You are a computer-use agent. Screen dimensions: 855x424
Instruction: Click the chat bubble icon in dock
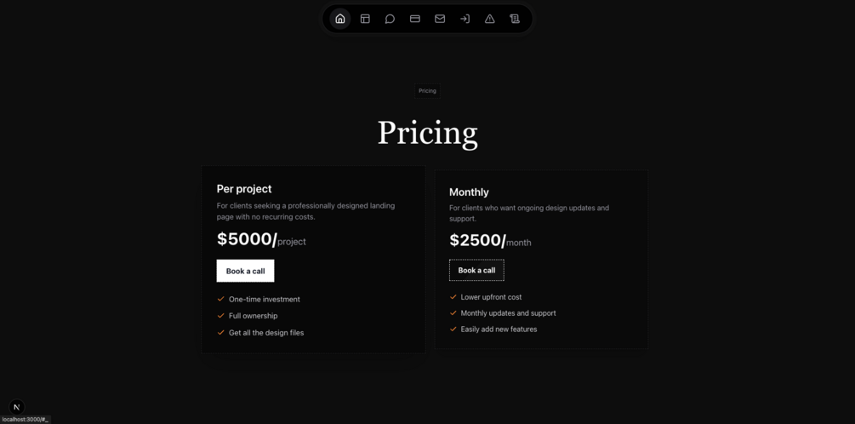[390, 19]
